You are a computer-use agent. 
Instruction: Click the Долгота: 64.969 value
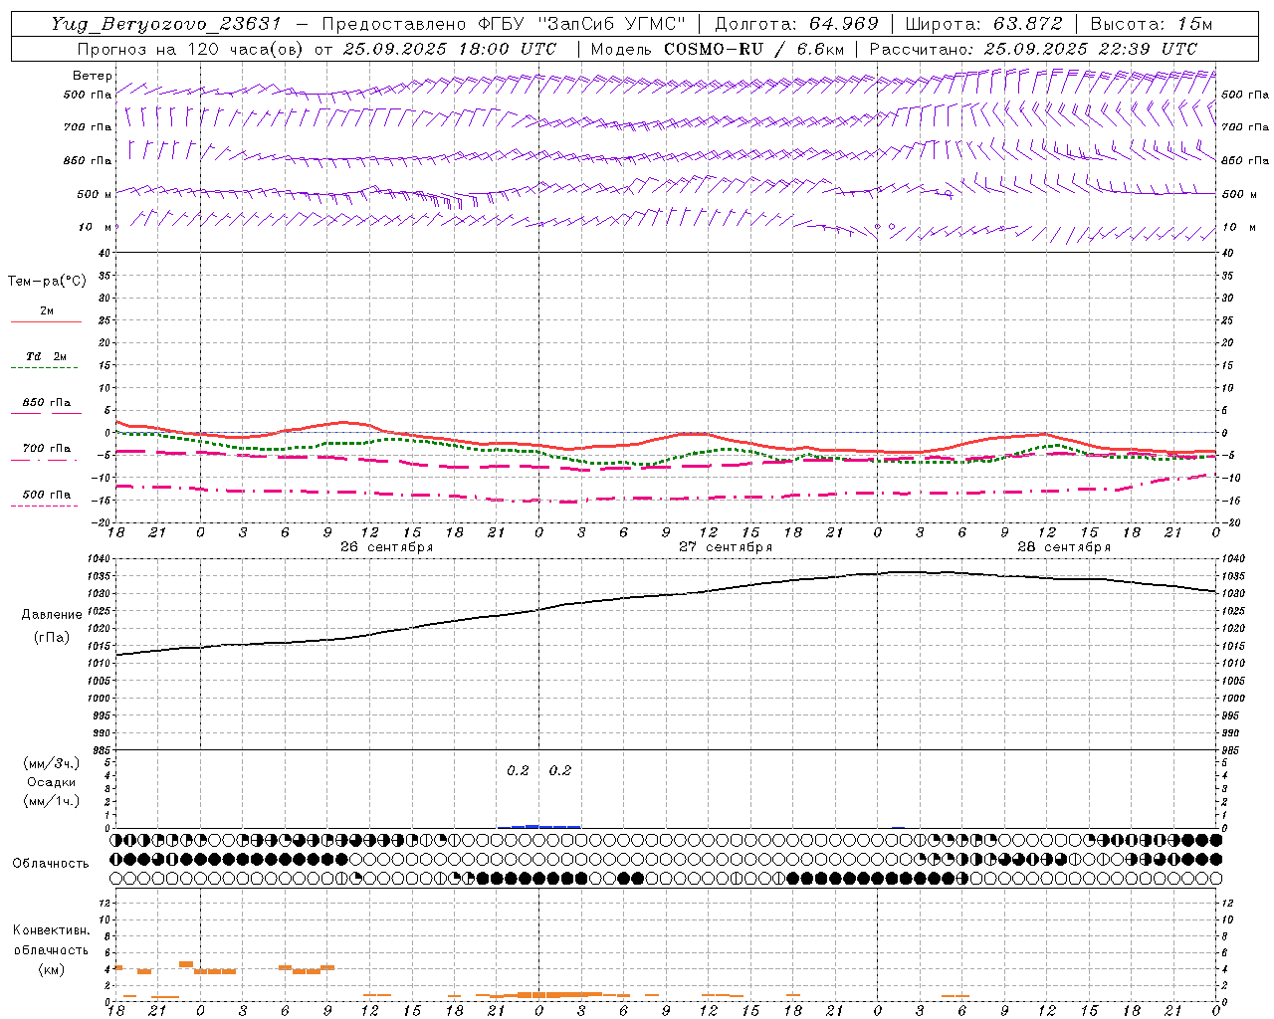coord(796,24)
